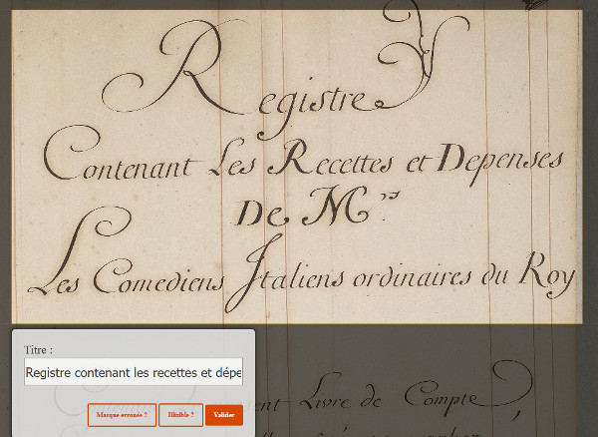
Task: Click the Valider button
Action: (224, 414)
